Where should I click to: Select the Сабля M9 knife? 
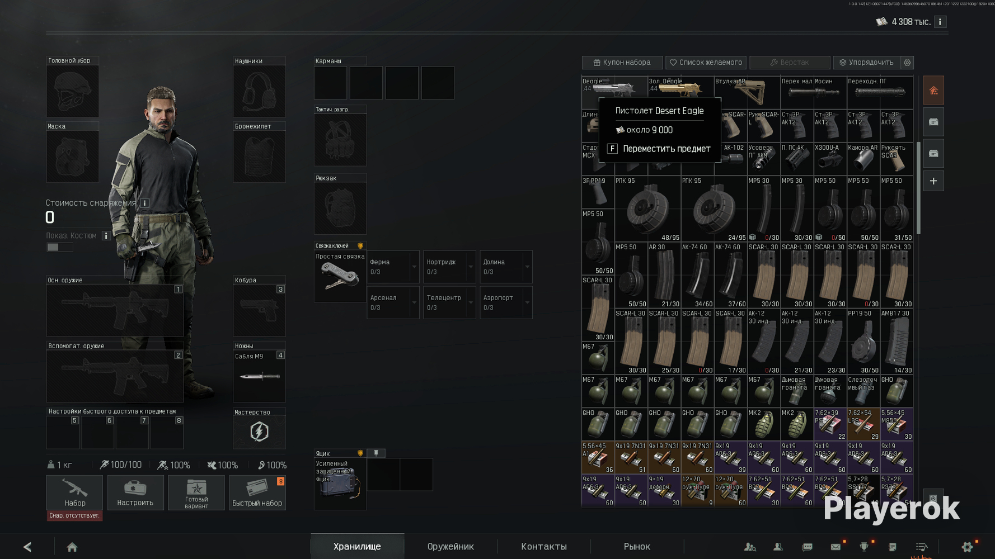(x=259, y=376)
